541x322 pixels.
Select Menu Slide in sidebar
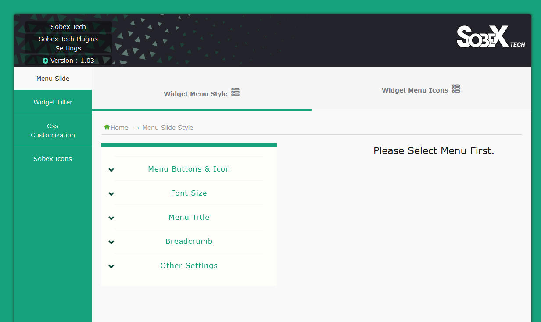(x=53, y=79)
